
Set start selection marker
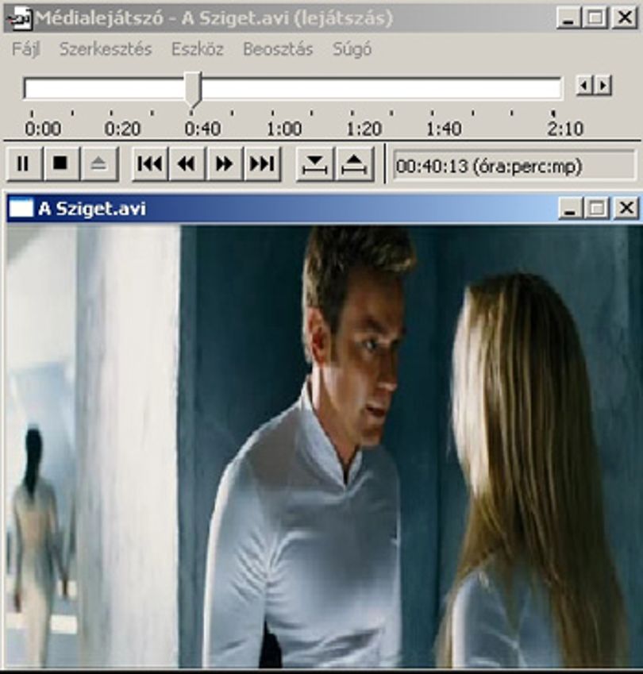tap(314, 164)
